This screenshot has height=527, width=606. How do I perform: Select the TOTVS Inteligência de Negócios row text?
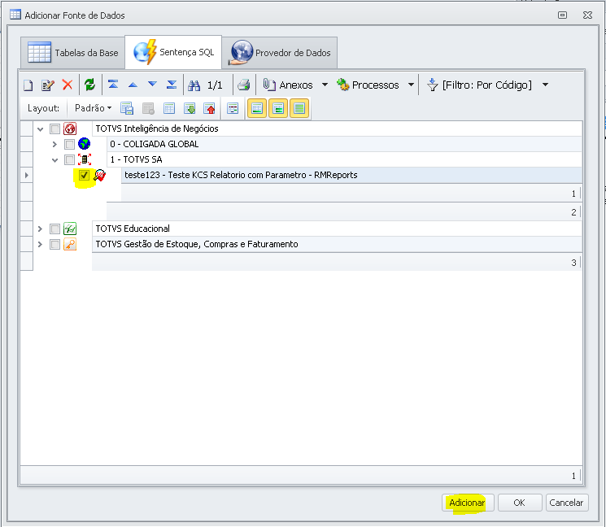pyautogui.click(x=157, y=128)
